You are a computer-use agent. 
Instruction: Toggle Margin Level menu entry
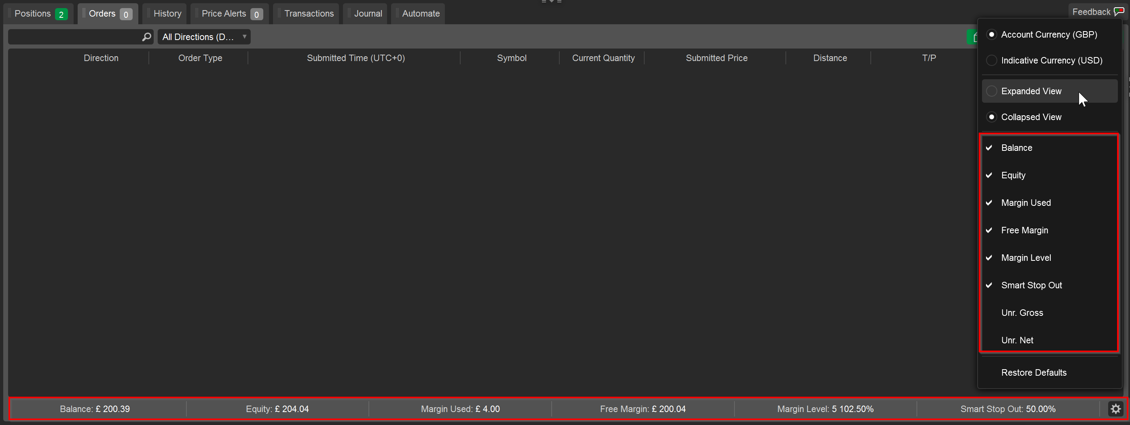point(1049,258)
